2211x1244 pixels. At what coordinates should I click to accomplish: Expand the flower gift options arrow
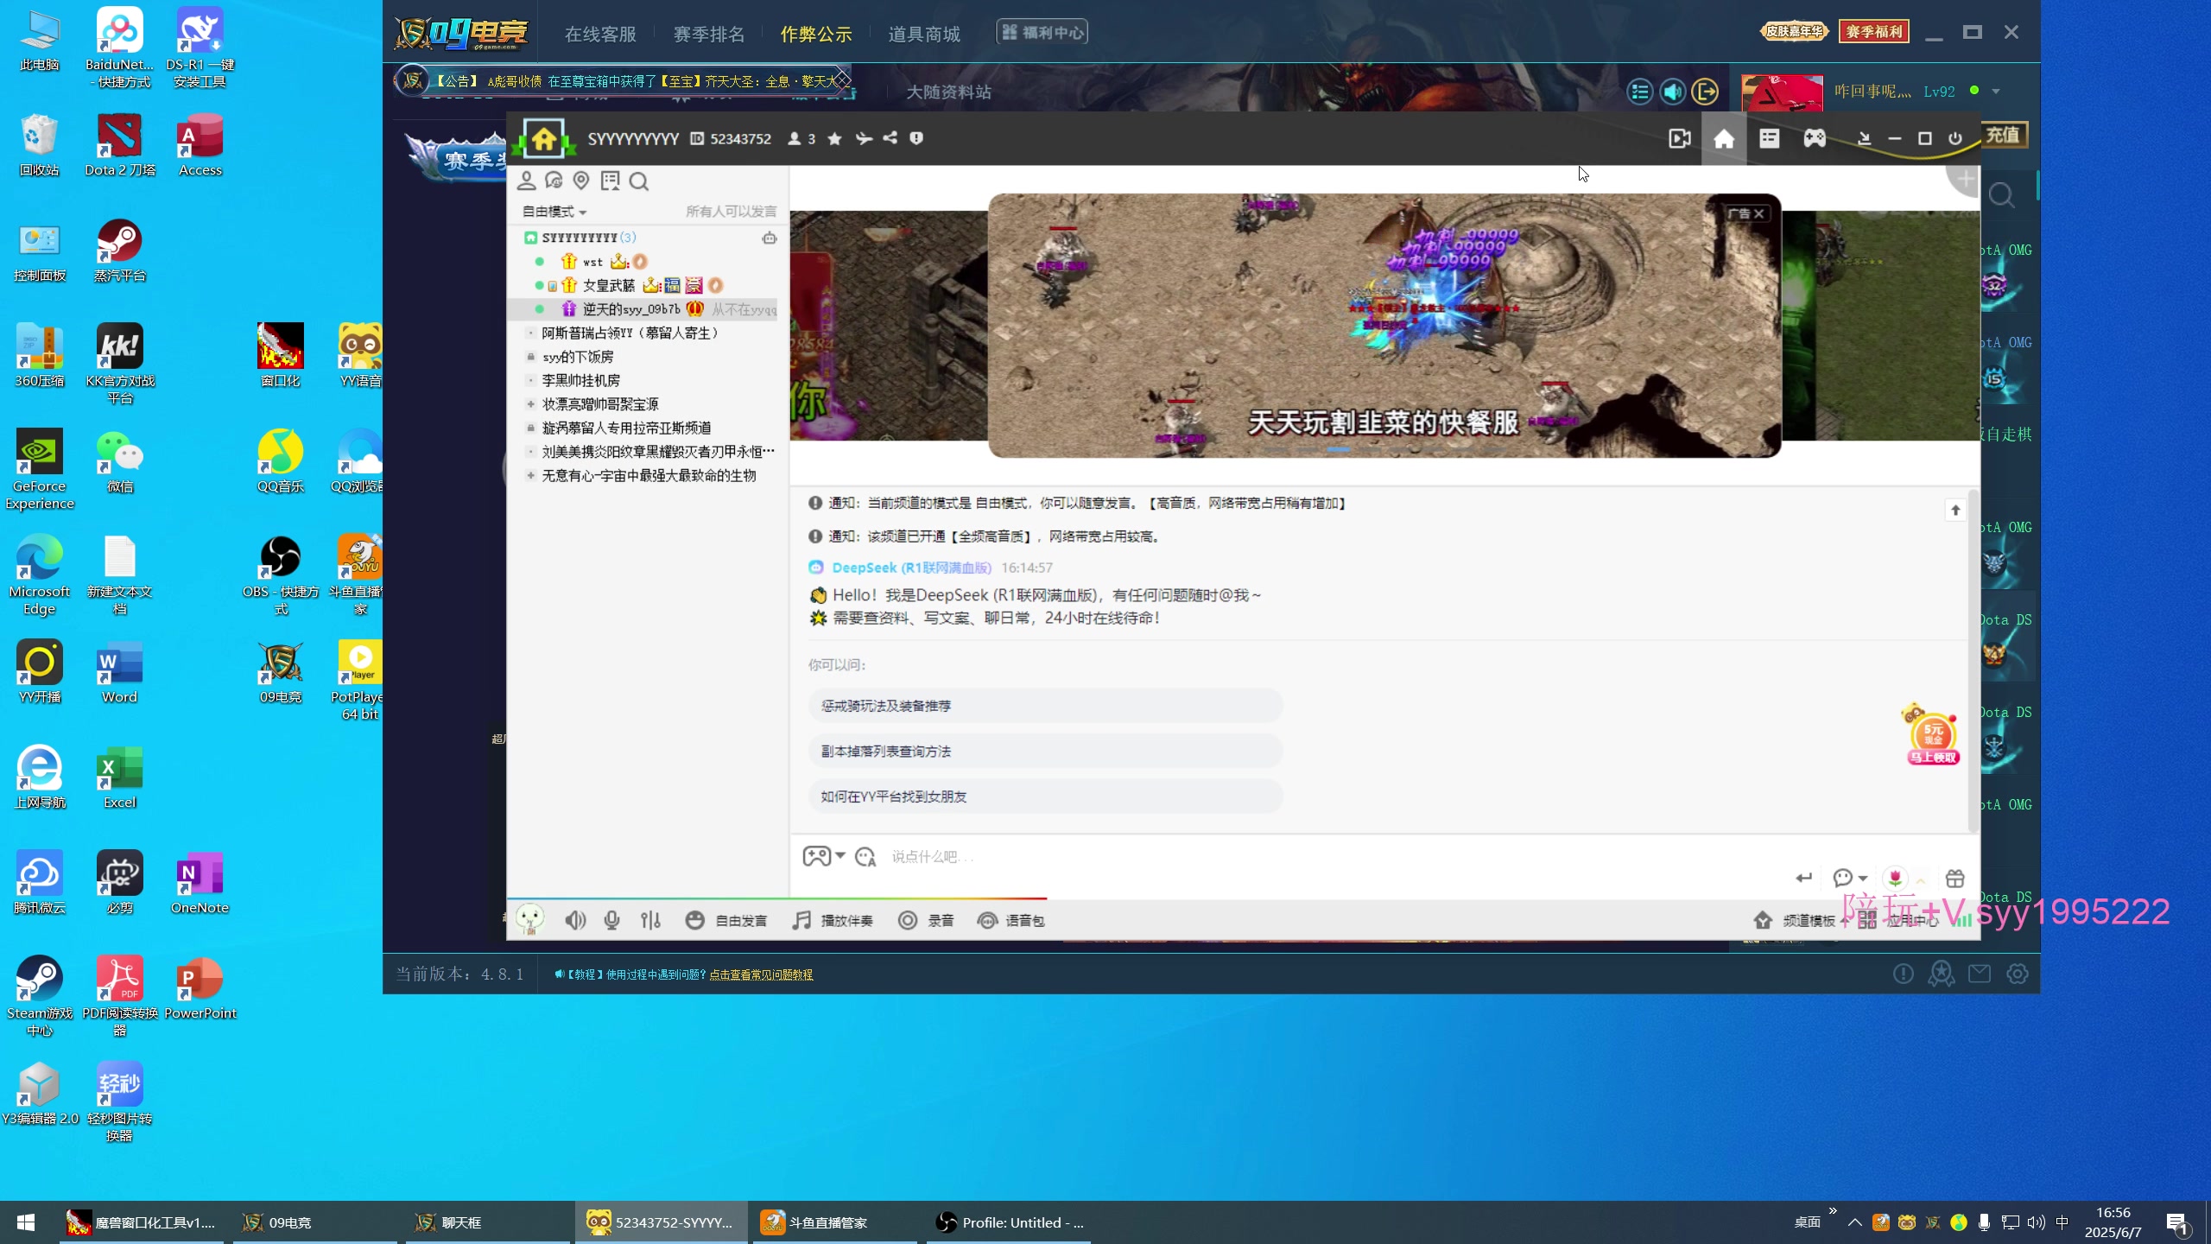tap(1921, 879)
